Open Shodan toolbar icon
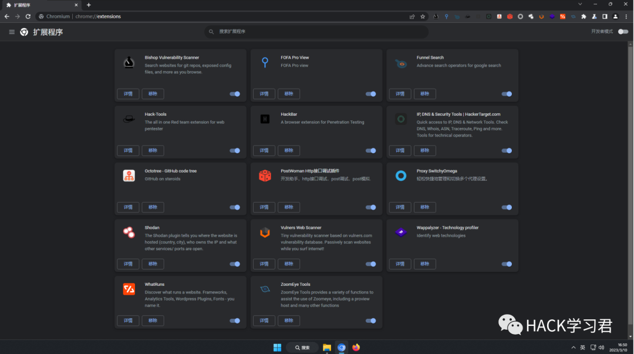 [531, 16]
